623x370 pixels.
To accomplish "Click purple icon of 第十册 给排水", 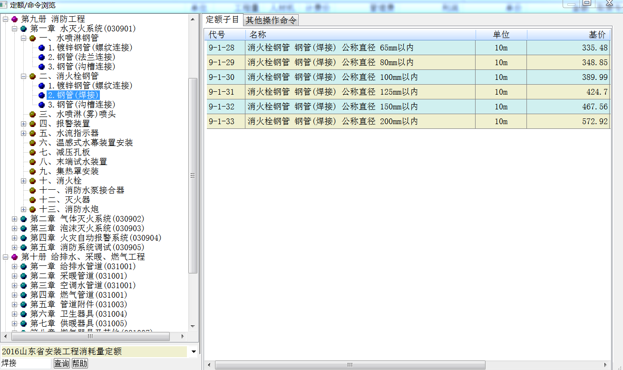I will 14,257.
